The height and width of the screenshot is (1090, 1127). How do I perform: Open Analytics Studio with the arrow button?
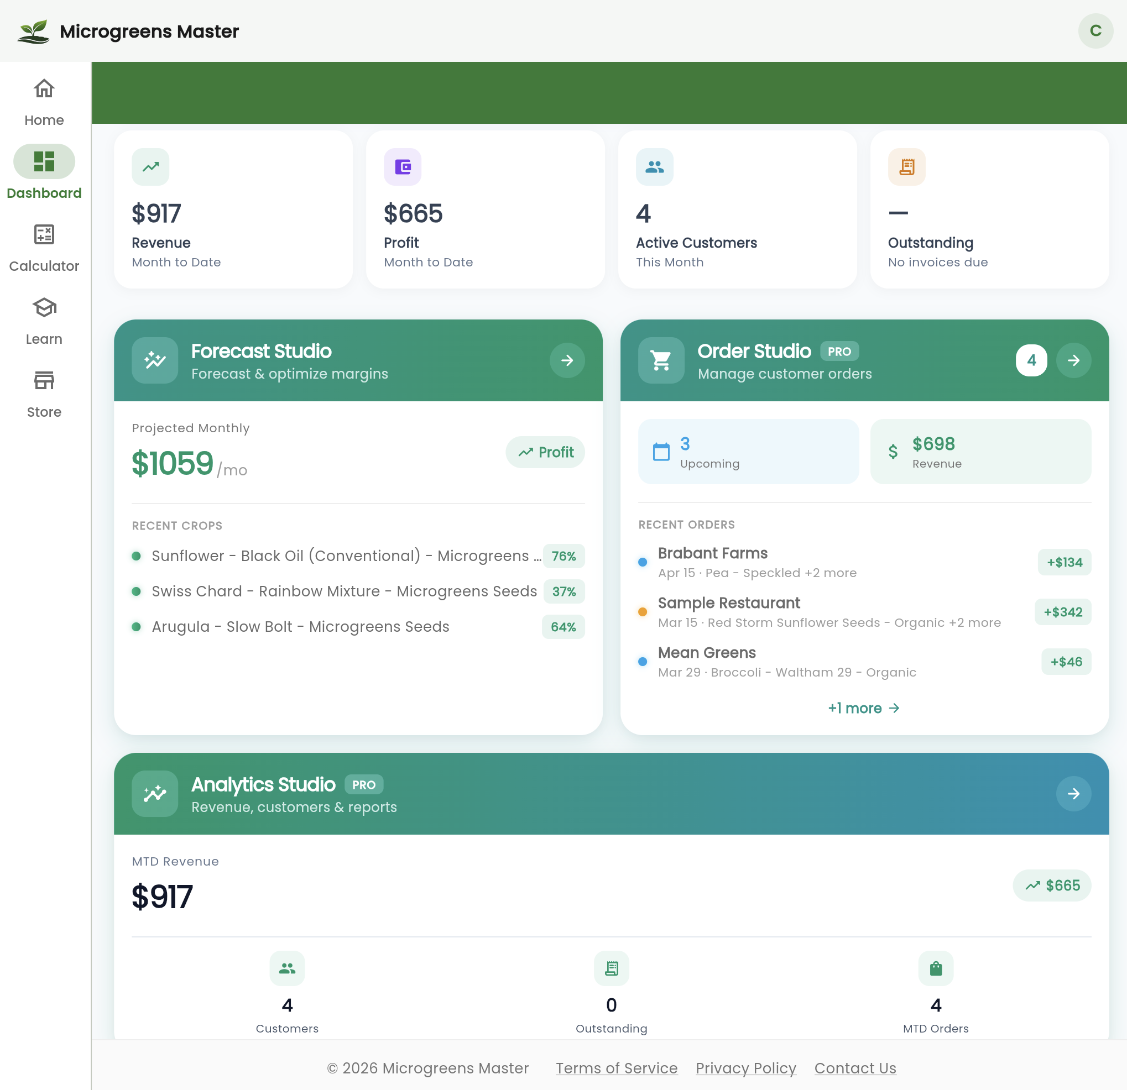pos(1073,794)
